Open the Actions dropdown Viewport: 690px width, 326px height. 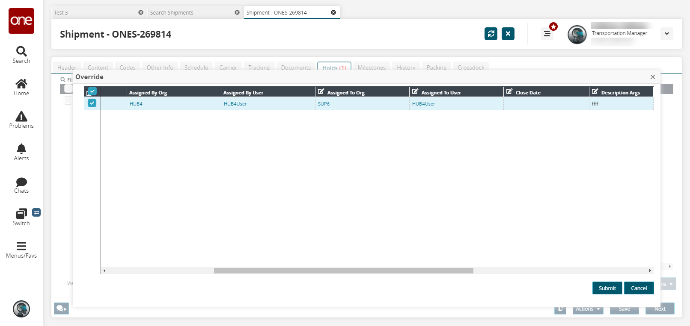tap(588, 309)
